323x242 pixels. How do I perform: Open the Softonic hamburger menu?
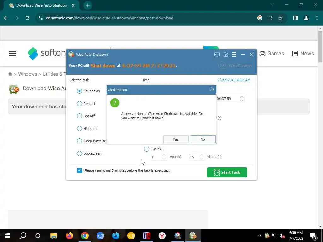tap(13, 54)
